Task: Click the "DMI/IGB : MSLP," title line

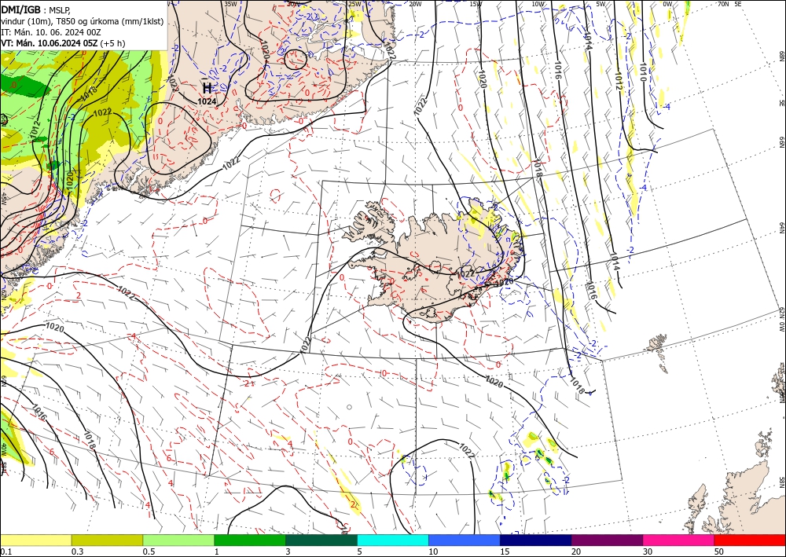Action: 36,9
